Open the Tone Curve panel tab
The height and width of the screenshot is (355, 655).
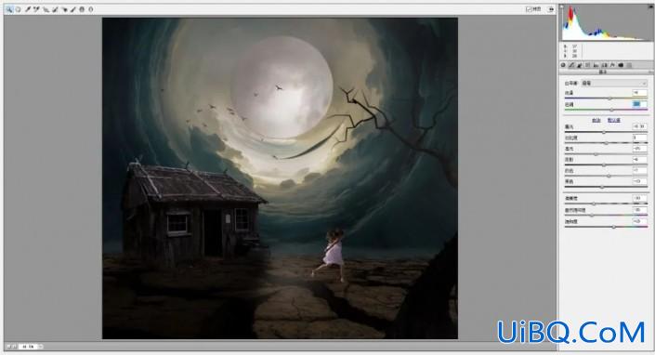(571, 65)
